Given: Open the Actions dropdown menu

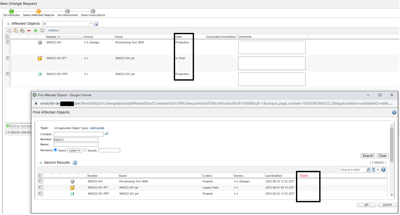Looking at the screenshot, I should tap(54, 30).
